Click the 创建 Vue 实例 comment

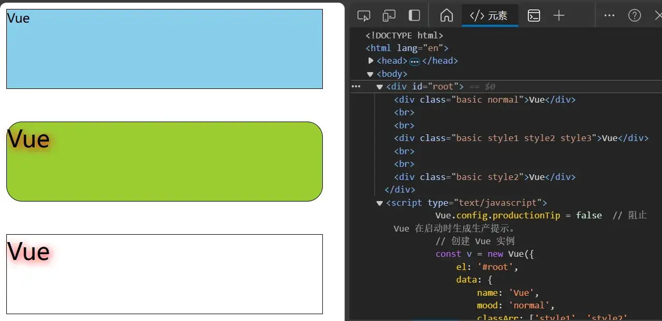[475, 241]
